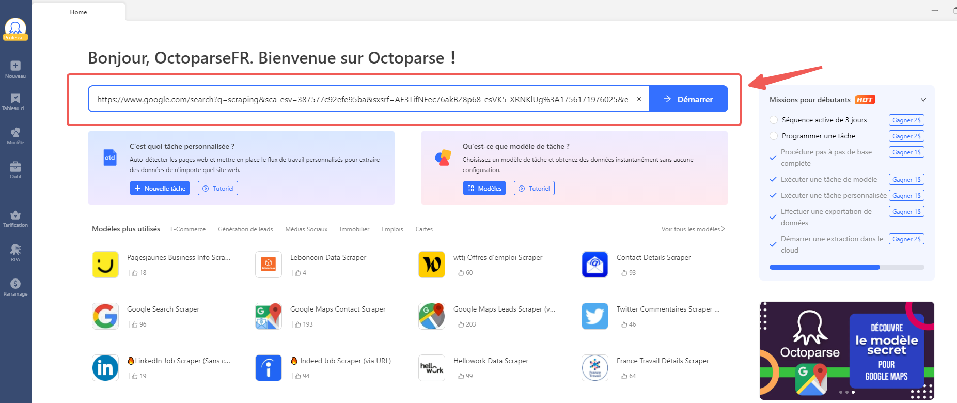
Task: Like the Contact Details Scraper thumbs-up
Action: 624,273
